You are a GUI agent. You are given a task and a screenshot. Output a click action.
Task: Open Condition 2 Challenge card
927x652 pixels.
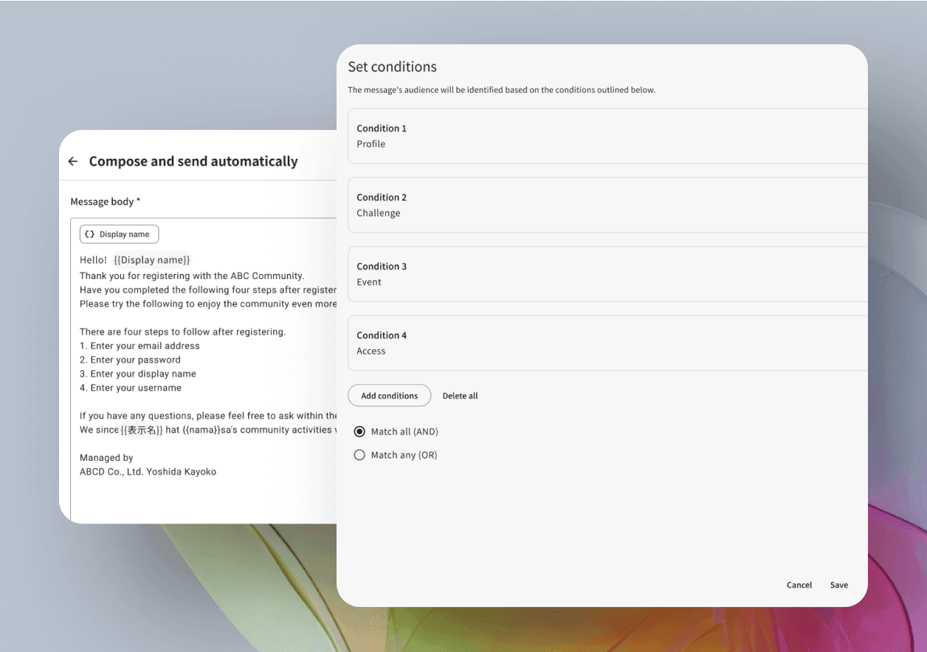[607, 205]
